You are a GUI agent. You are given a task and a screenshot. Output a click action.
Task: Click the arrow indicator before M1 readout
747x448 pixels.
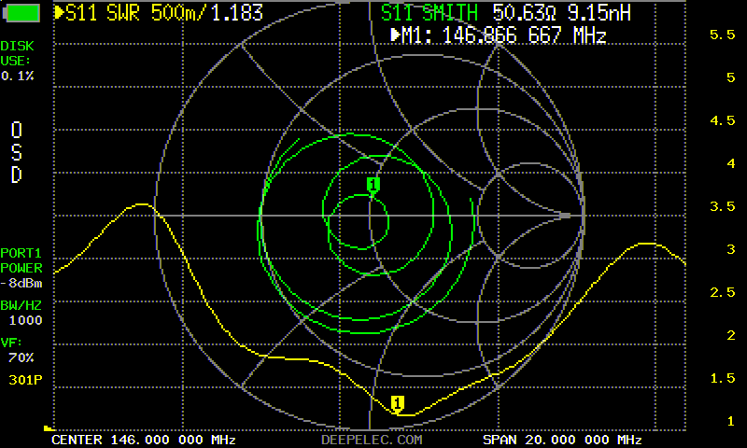click(396, 36)
